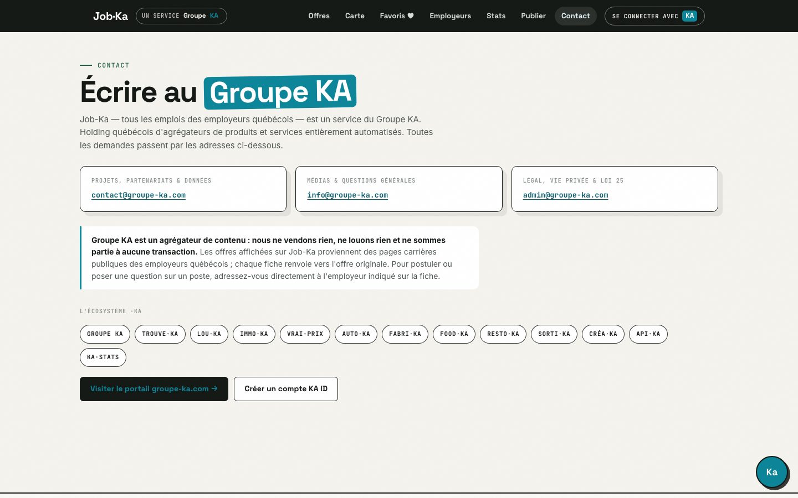This screenshot has height=498, width=798.
Task: Select the AUTO·KA chip
Action: pos(356,334)
